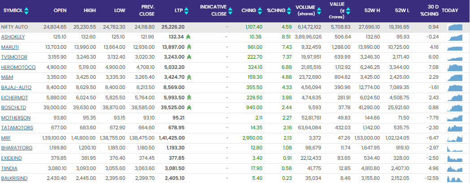Open the MOTHERSON stock link
Image resolution: width=470 pixels, height=183 pixels.
pyautogui.click(x=16, y=118)
